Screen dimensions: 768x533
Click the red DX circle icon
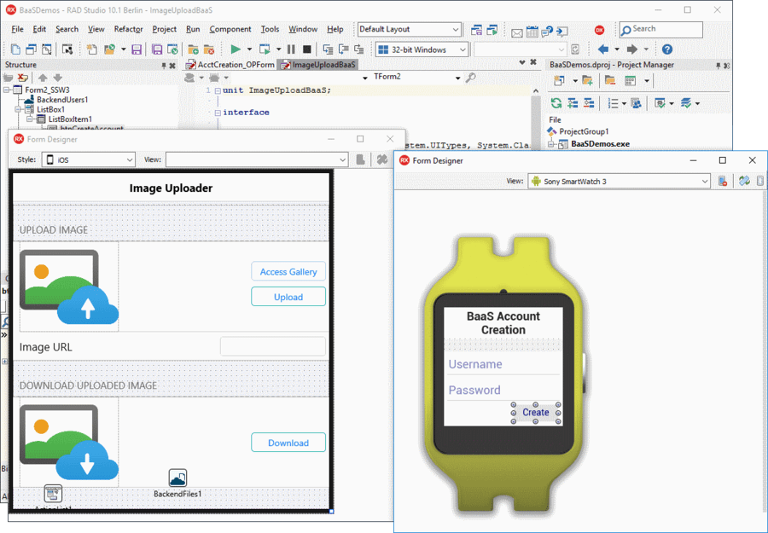click(x=599, y=31)
